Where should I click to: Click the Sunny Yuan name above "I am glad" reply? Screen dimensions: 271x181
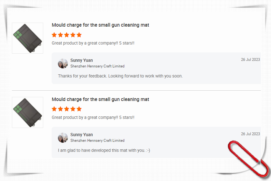click(82, 135)
